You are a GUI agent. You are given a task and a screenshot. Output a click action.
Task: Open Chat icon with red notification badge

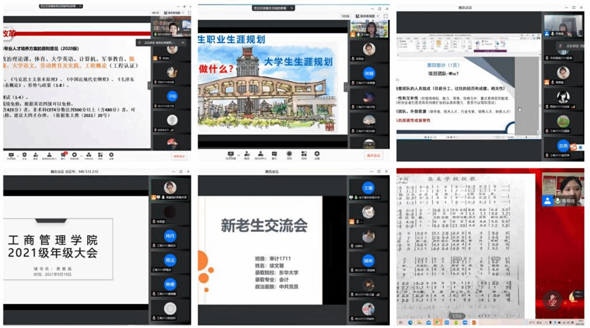click(63, 154)
